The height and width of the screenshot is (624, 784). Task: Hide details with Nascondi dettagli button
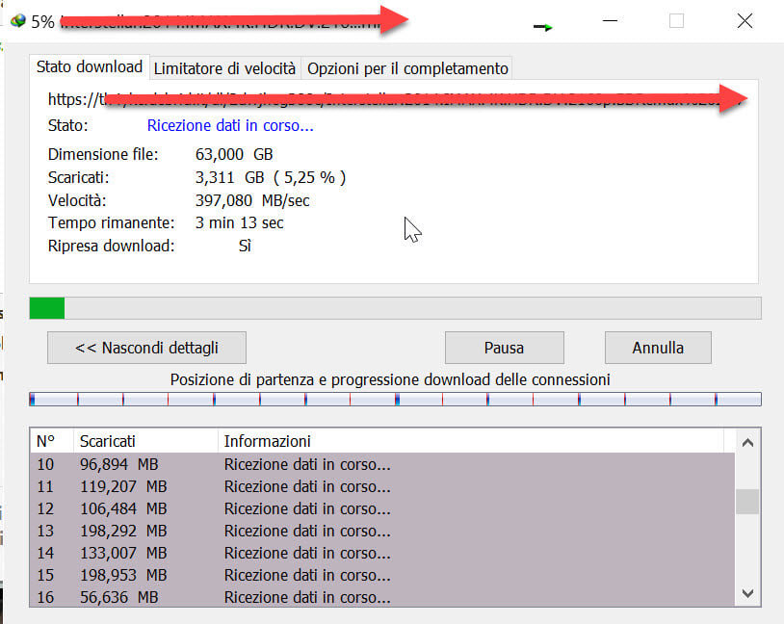(x=146, y=348)
